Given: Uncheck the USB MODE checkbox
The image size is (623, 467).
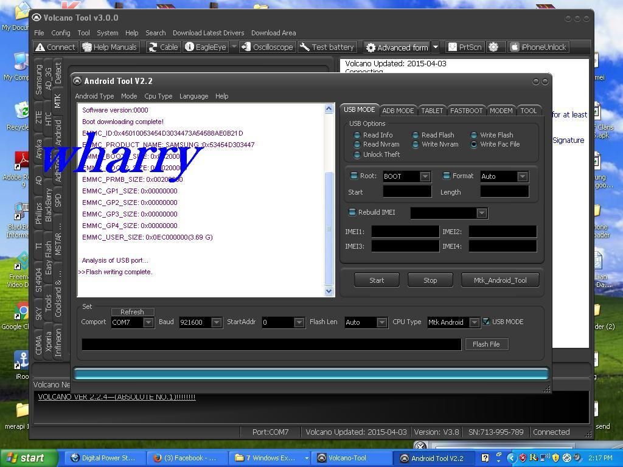Looking at the screenshot, I should [486, 322].
